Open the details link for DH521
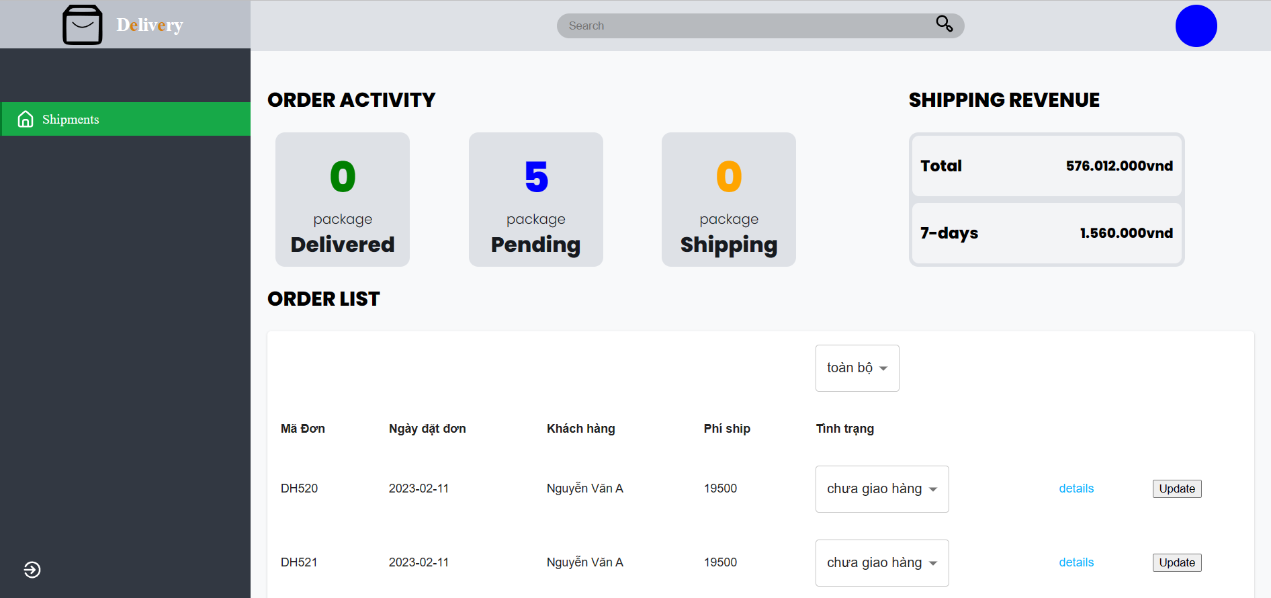Image resolution: width=1271 pixels, height=598 pixels. tap(1076, 562)
